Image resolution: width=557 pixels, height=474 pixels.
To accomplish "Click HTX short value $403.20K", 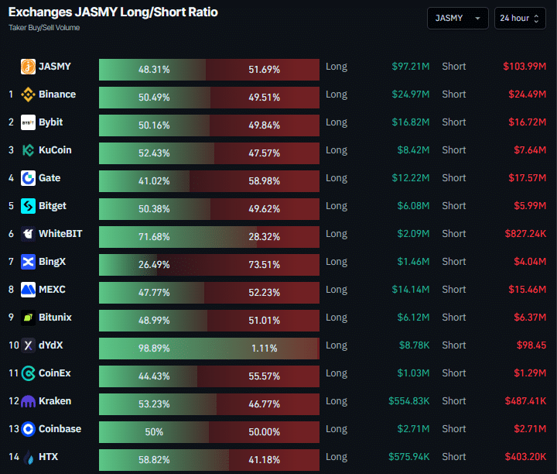I will pyautogui.click(x=525, y=457).
